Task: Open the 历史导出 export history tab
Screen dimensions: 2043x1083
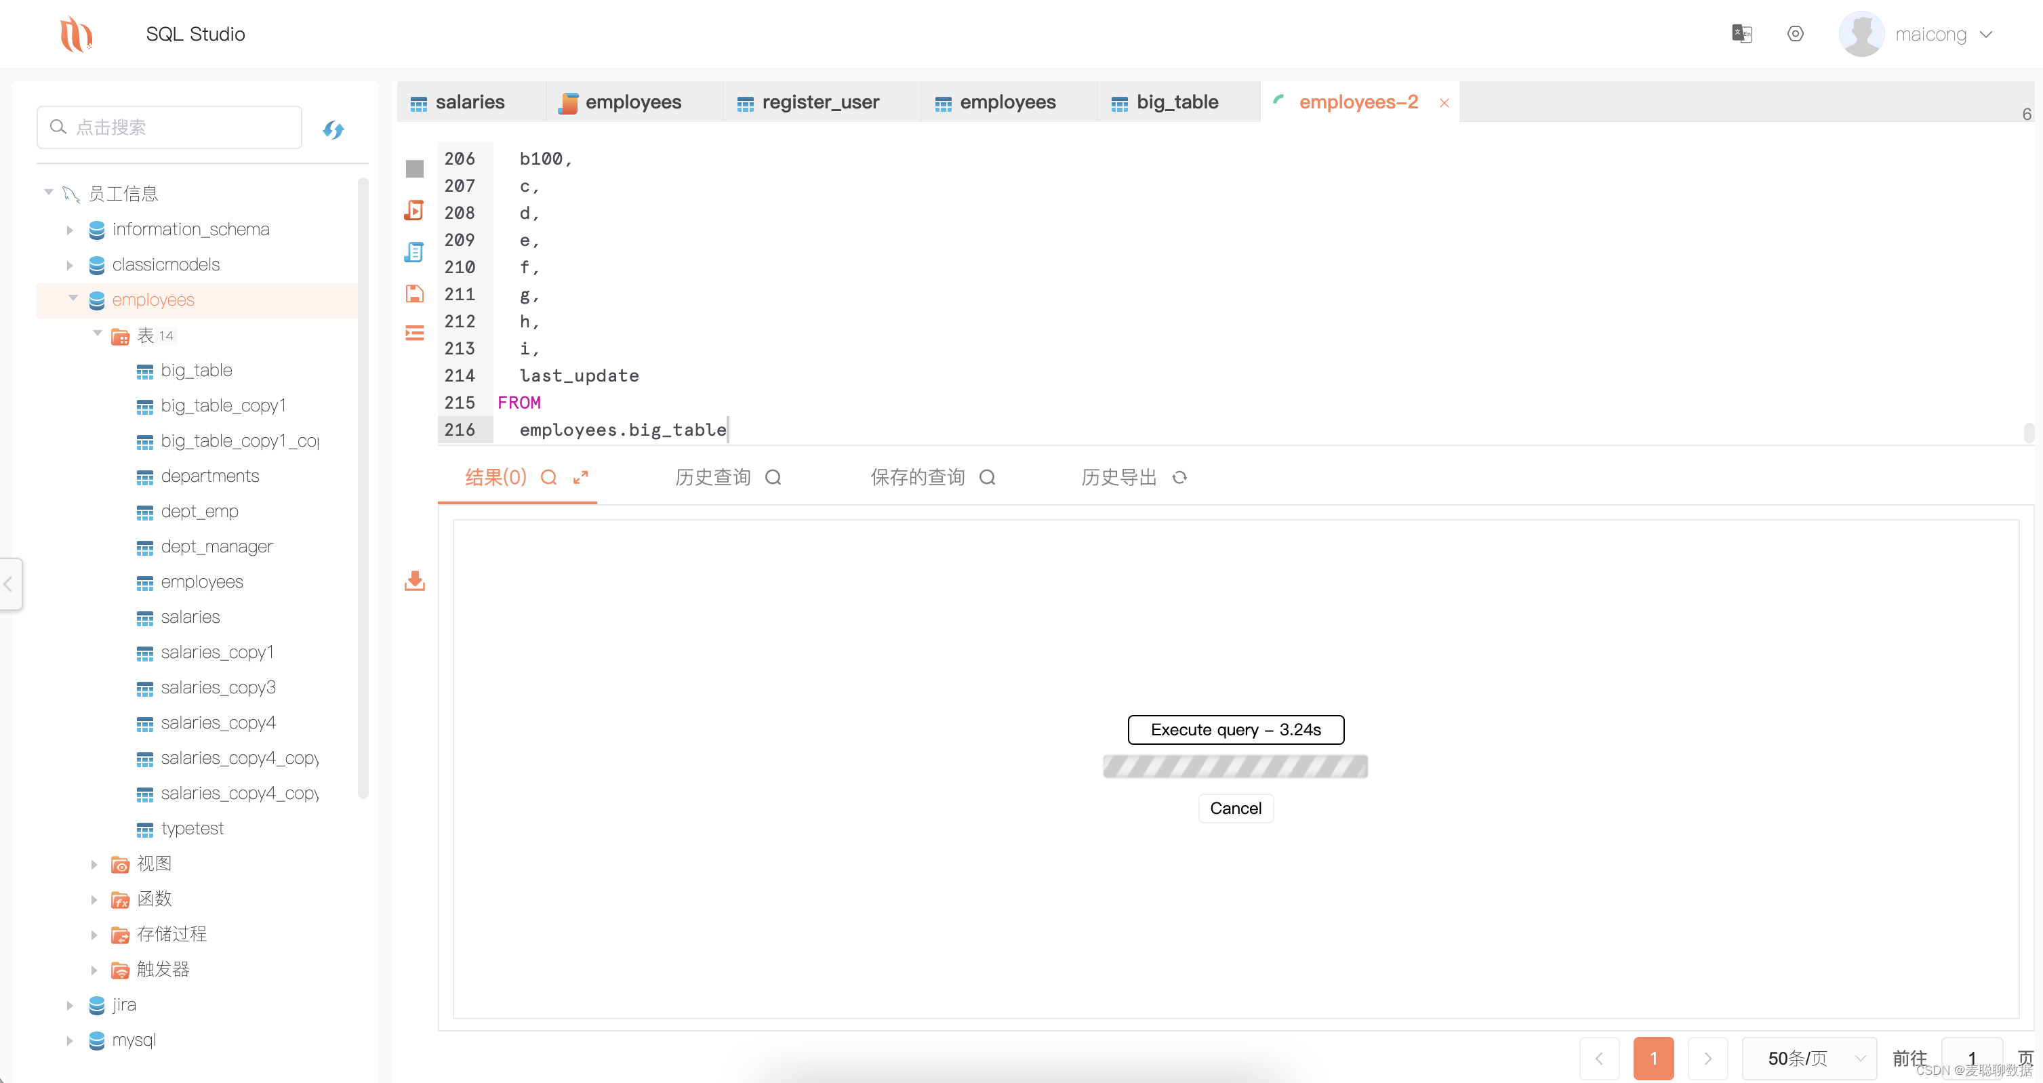Action: click(x=1119, y=477)
